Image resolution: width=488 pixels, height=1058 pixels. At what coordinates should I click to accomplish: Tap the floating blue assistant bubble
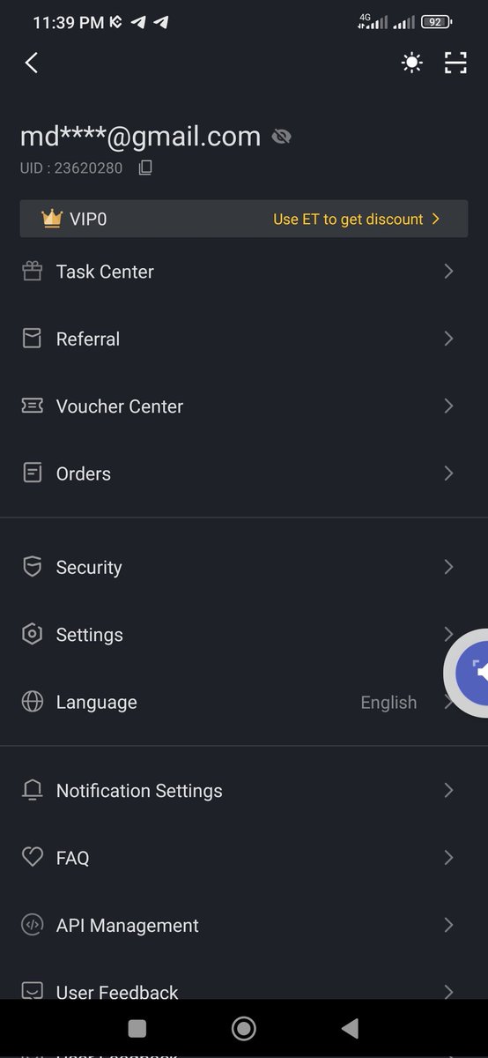click(467, 672)
